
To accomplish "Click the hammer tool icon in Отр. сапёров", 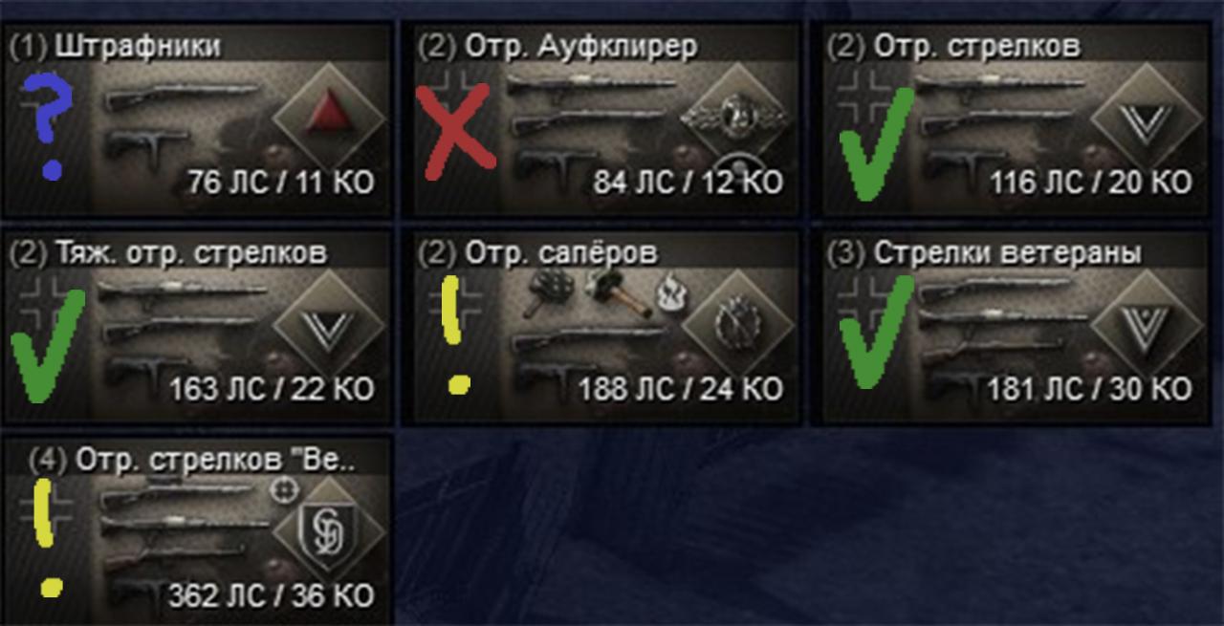I will pos(610,291).
